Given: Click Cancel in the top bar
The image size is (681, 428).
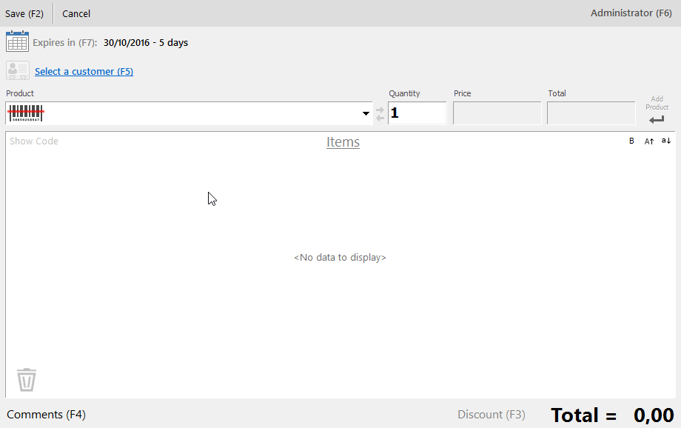Looking at the screenshot, I should tap(76, 13).
